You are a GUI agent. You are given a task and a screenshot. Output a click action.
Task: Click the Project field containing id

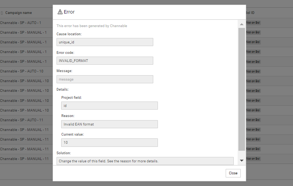coord(110,105)
